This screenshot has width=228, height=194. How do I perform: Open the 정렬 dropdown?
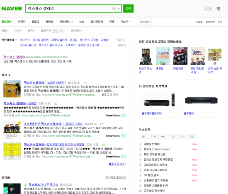(x=5, y=31)
